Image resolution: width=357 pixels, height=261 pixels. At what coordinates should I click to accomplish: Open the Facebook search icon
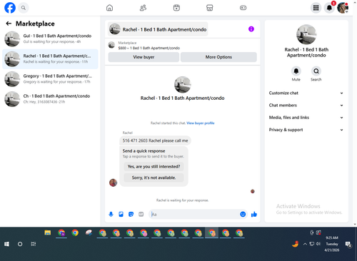click(24, 8)
